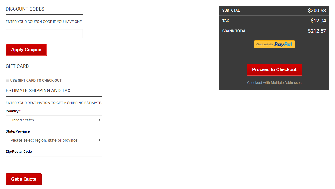Image resolution: width=335 pixels, height=189 pixels.
Task: Click the grand total amount $212.67
Action: click(317, 31)
